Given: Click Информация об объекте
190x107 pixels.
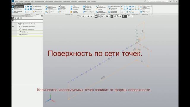Looking at the screenshot, I should coord(146,7).
